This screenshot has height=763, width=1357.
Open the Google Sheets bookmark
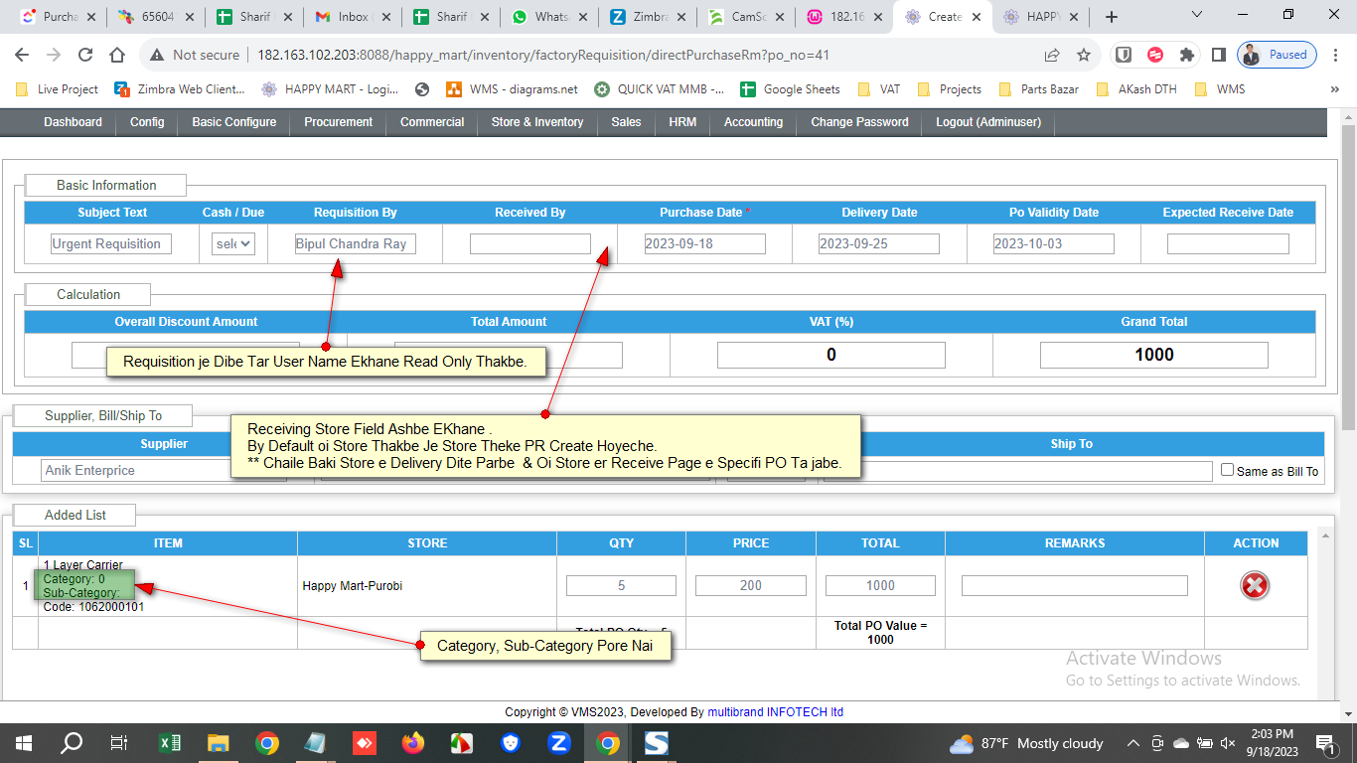coord(790,89)
